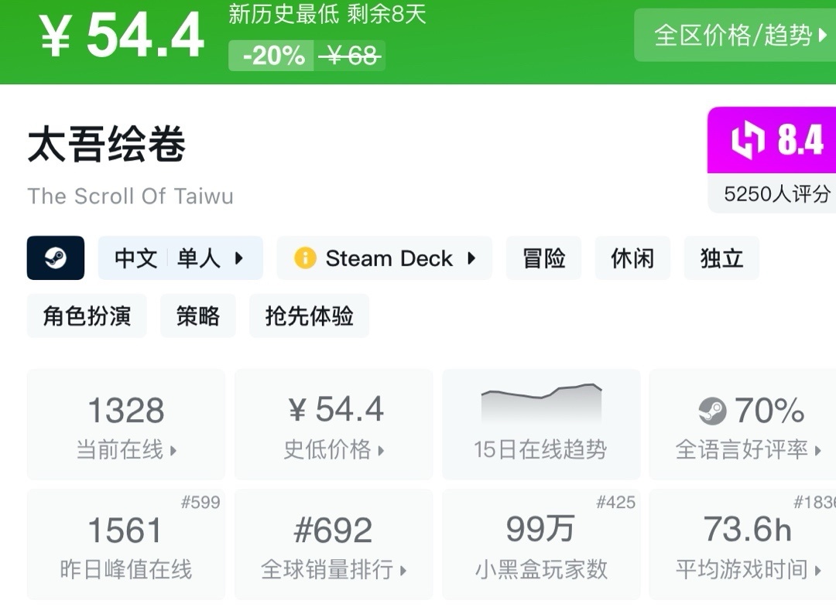Click the Steam platform icon badge

[x=56, y=258]
